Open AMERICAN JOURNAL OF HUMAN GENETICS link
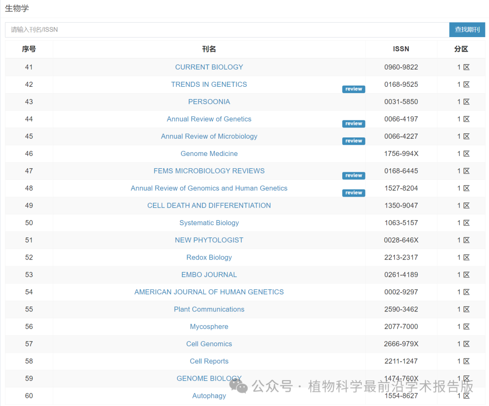 [209, 292]
